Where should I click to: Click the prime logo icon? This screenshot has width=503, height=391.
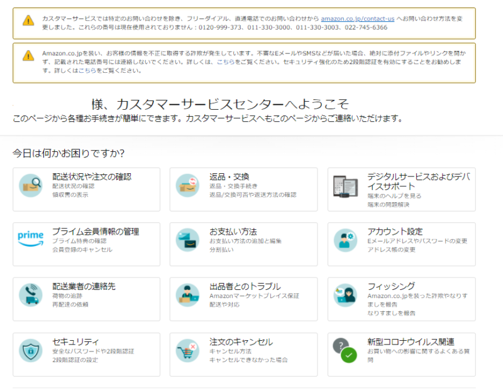point(30,239)
